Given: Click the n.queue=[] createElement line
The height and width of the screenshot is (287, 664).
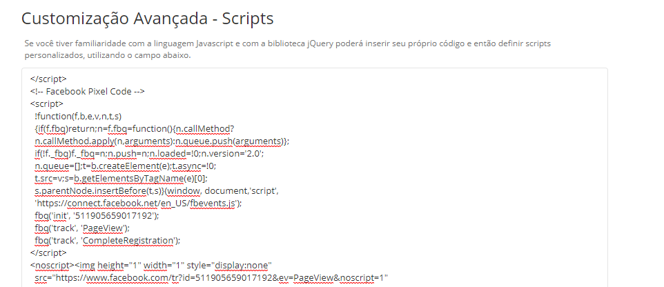Looking at the screenshot, I should pyautogui.click(x=126, y=166).
